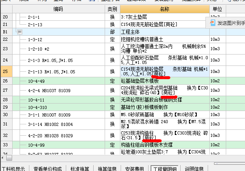Select the 换算信息 tab
Viewport: 245px width, 171px height.
[107, 169]
